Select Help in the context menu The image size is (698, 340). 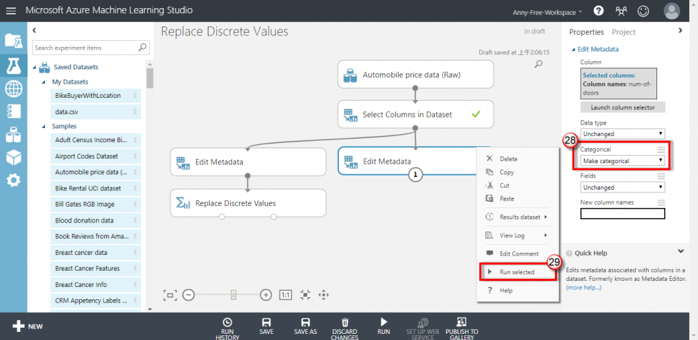[x=506, y=290]
